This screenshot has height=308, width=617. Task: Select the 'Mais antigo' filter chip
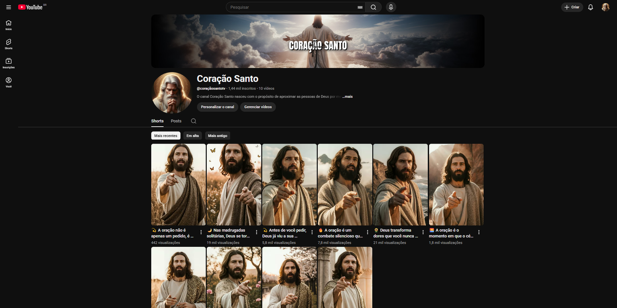coord(217,136)
